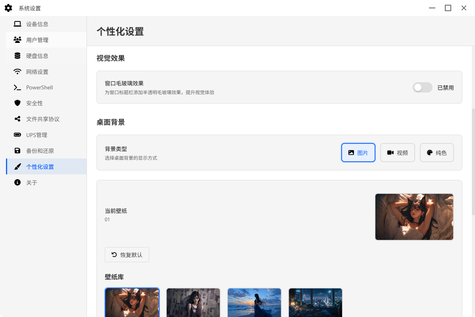Open the PowerShell settings page

[46, 87]
